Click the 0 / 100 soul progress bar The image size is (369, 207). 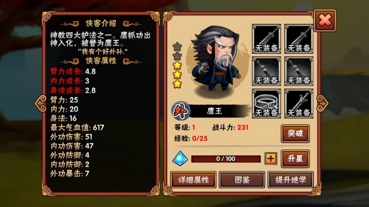226,159
